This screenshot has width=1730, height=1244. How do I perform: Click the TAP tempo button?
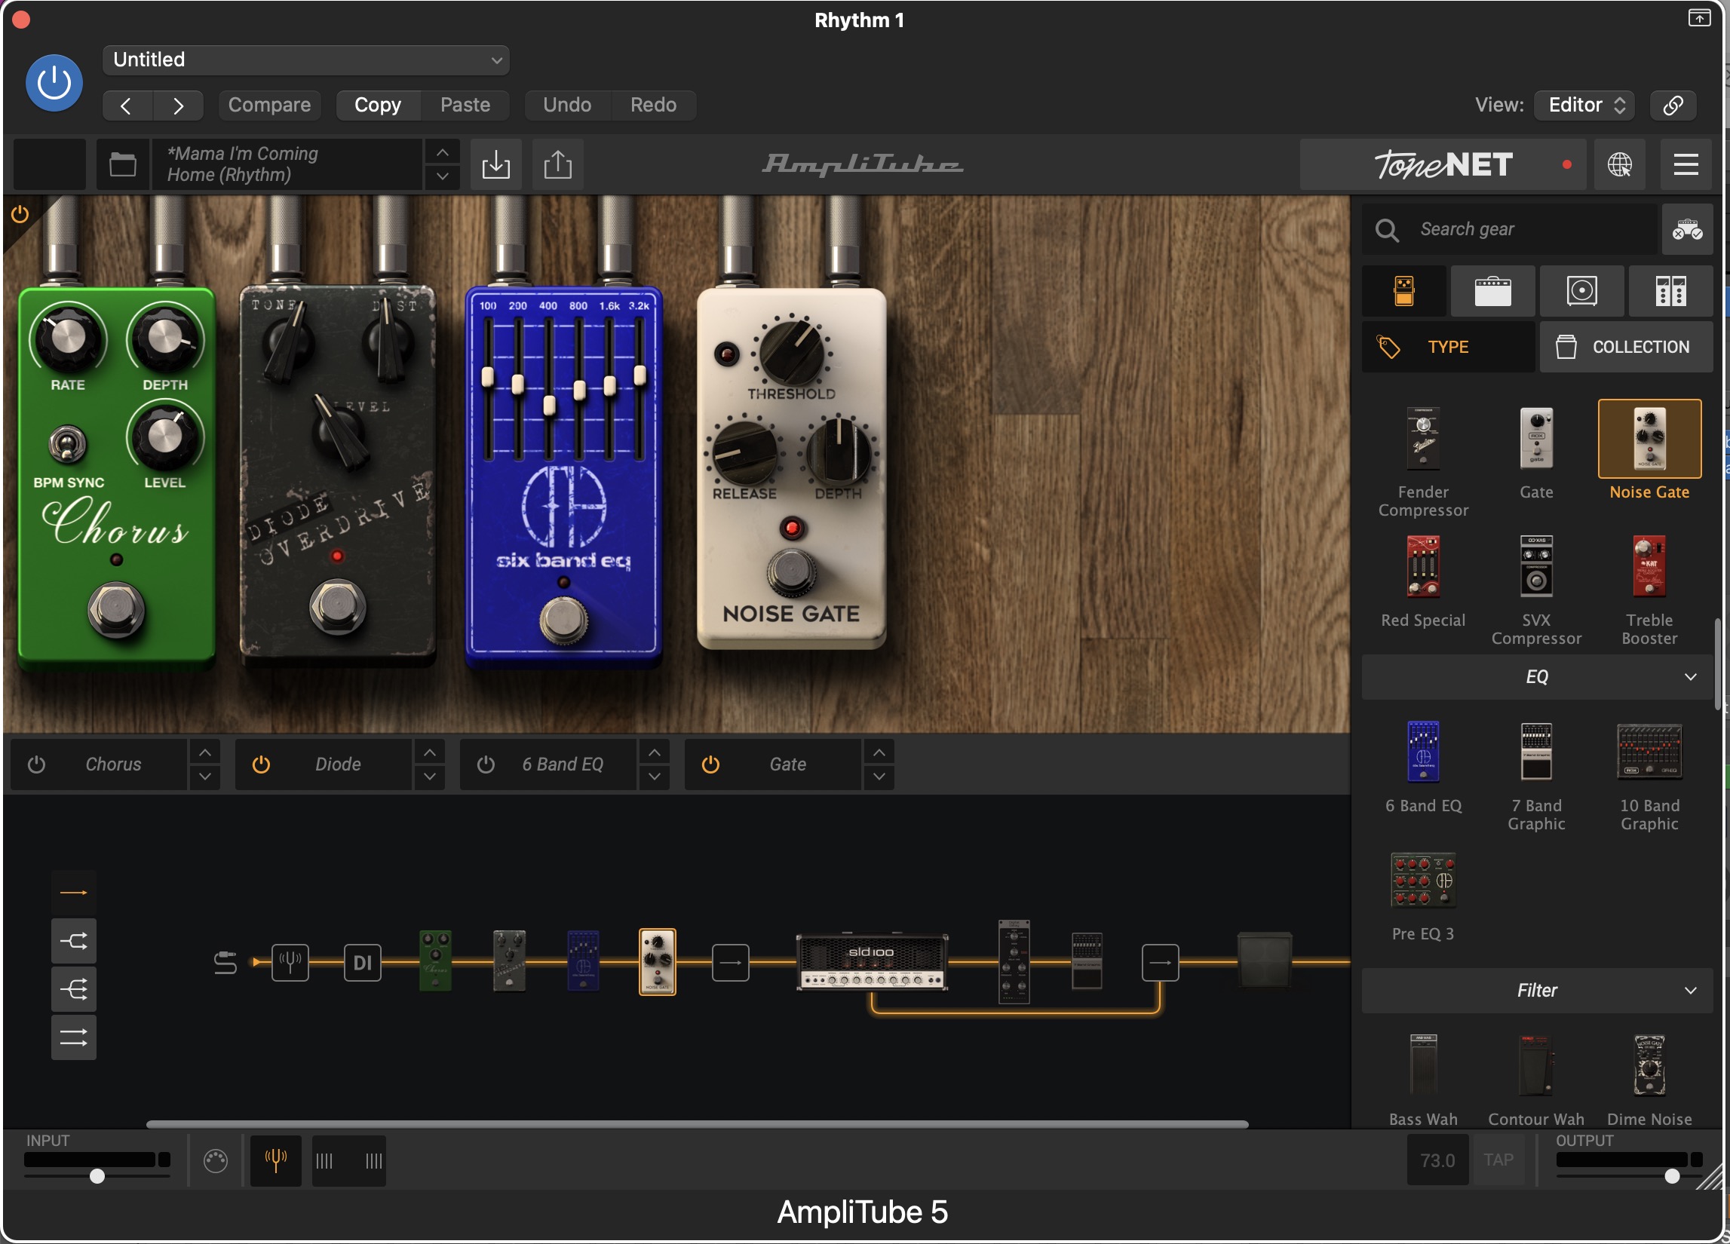pos(1498,1160)
